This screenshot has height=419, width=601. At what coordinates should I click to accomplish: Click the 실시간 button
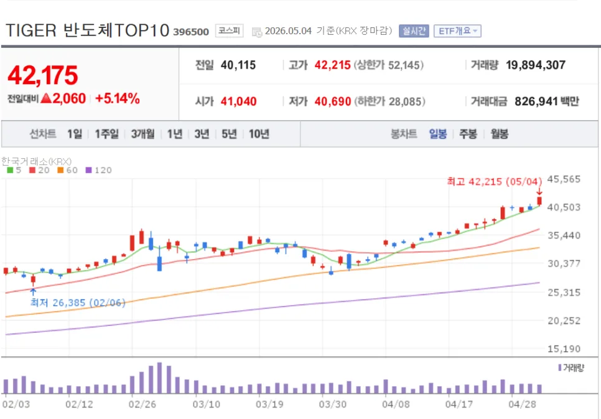(414, 31)
